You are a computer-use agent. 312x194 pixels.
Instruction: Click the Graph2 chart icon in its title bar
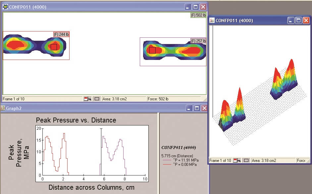(3, 108)
